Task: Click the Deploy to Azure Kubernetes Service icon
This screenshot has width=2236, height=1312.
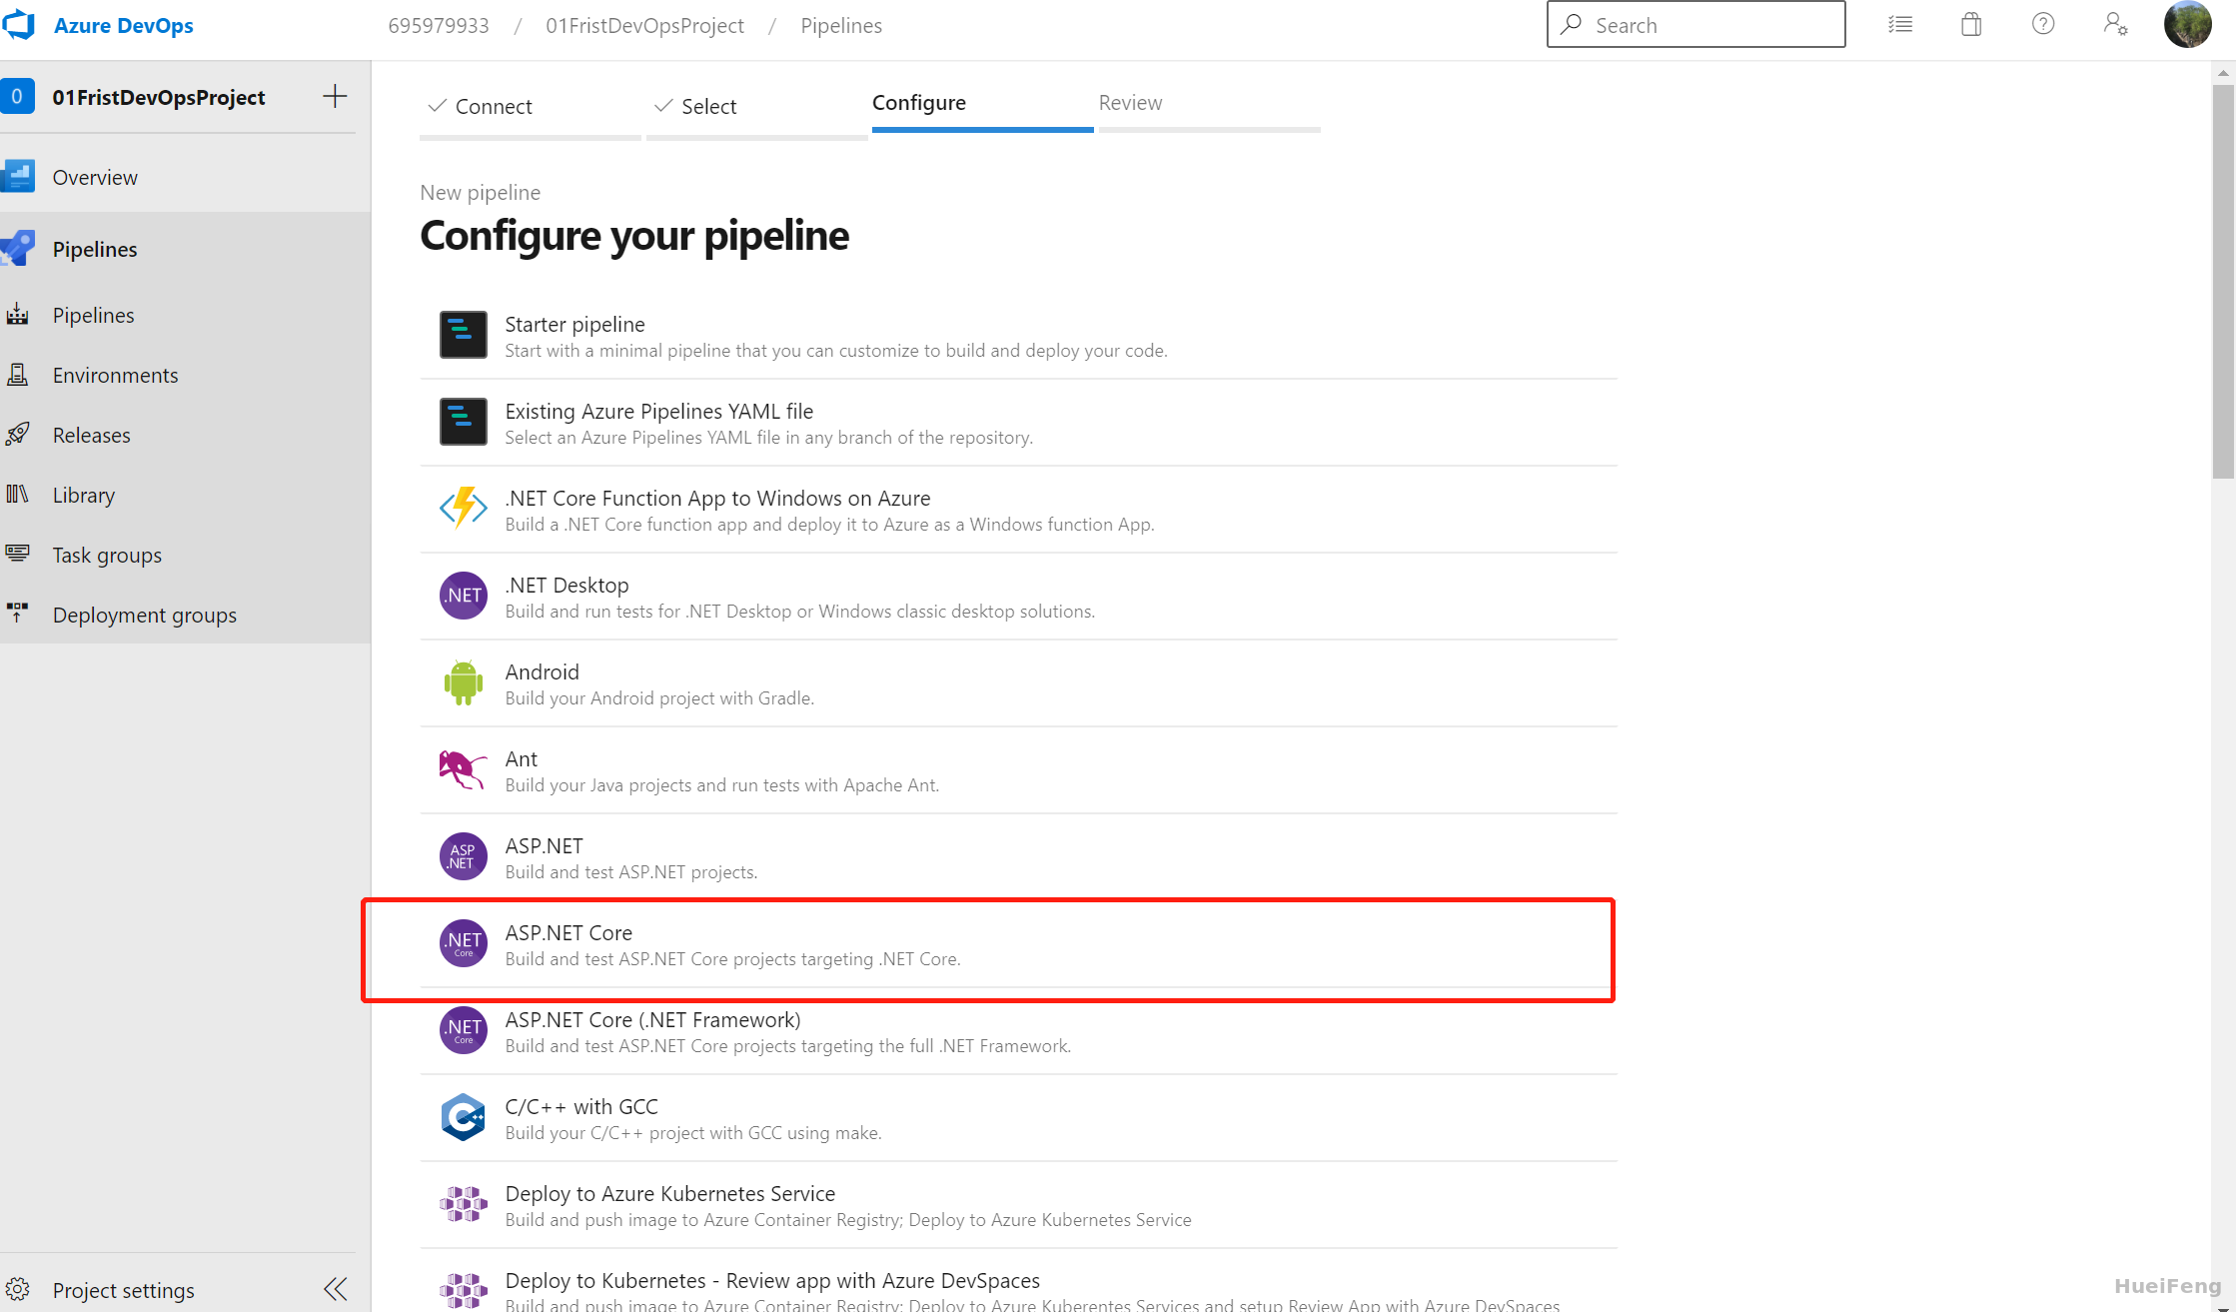Action: click(x=464, y=1204)
